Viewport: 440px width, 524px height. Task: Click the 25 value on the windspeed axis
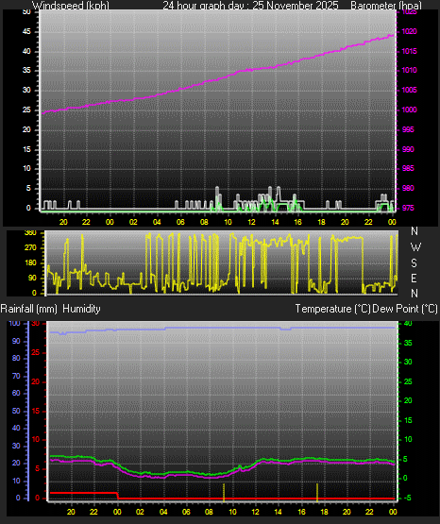(26, 110)
